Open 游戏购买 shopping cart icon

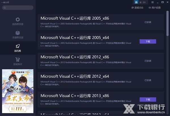point(18,59)
